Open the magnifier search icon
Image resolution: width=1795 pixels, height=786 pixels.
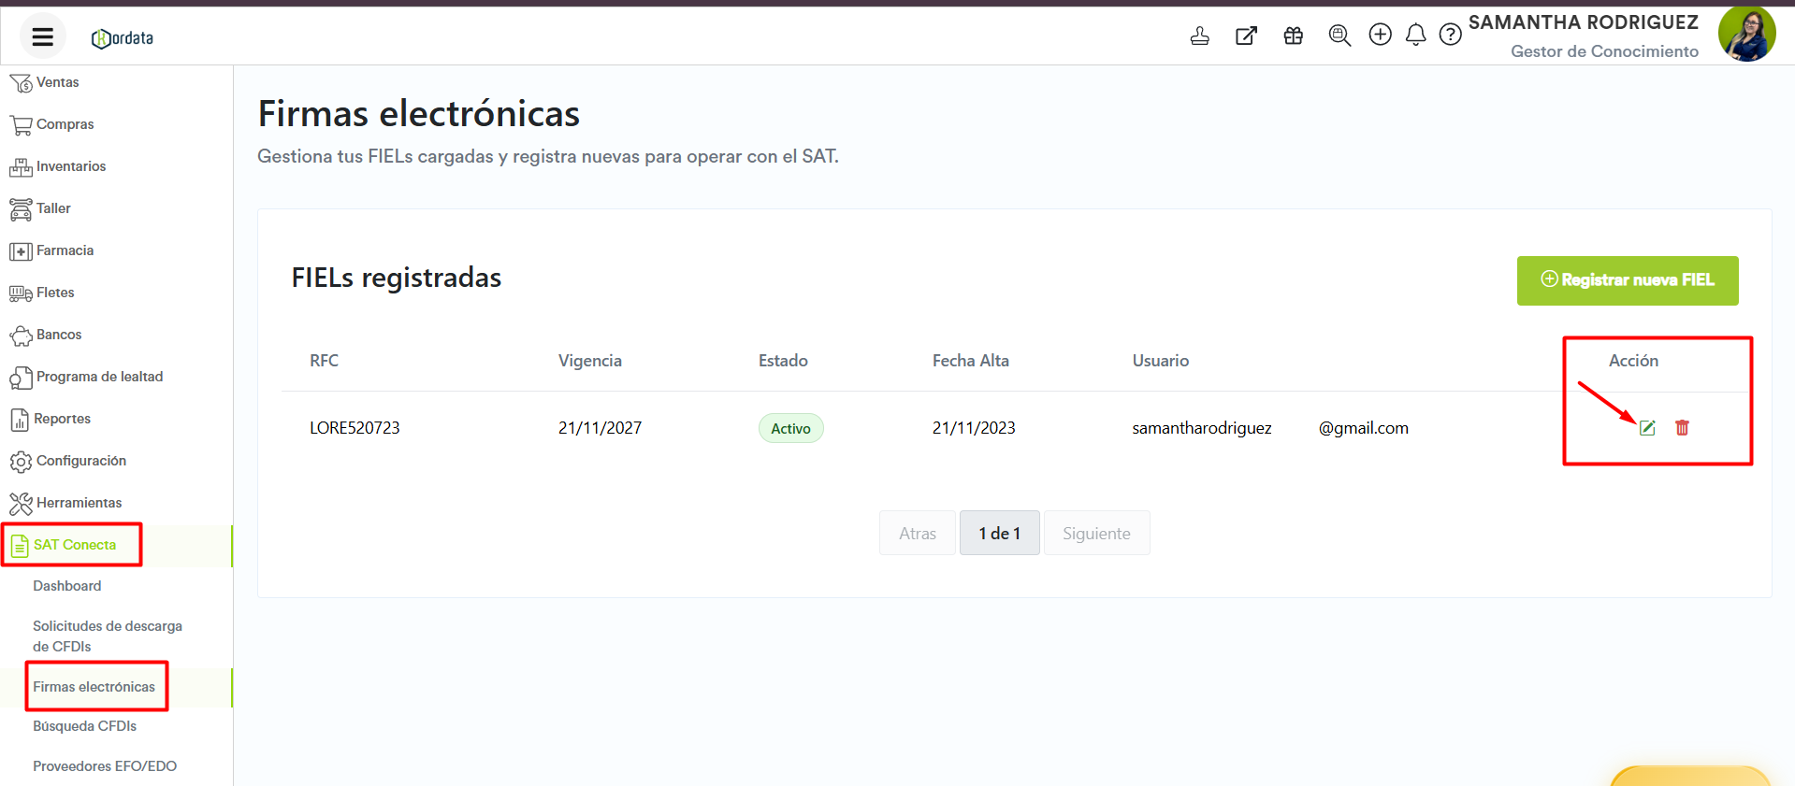[x=1339, y=36]
